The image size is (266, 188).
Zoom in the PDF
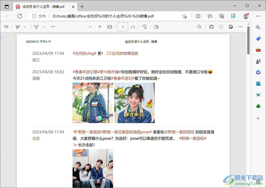click(x=100, y=27)
